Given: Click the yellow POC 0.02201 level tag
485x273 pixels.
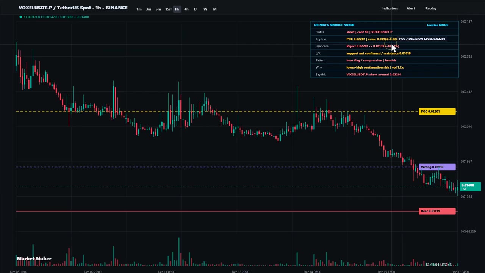Looking at the screenshot, I should pyautogui.click(x=437, y=111).
